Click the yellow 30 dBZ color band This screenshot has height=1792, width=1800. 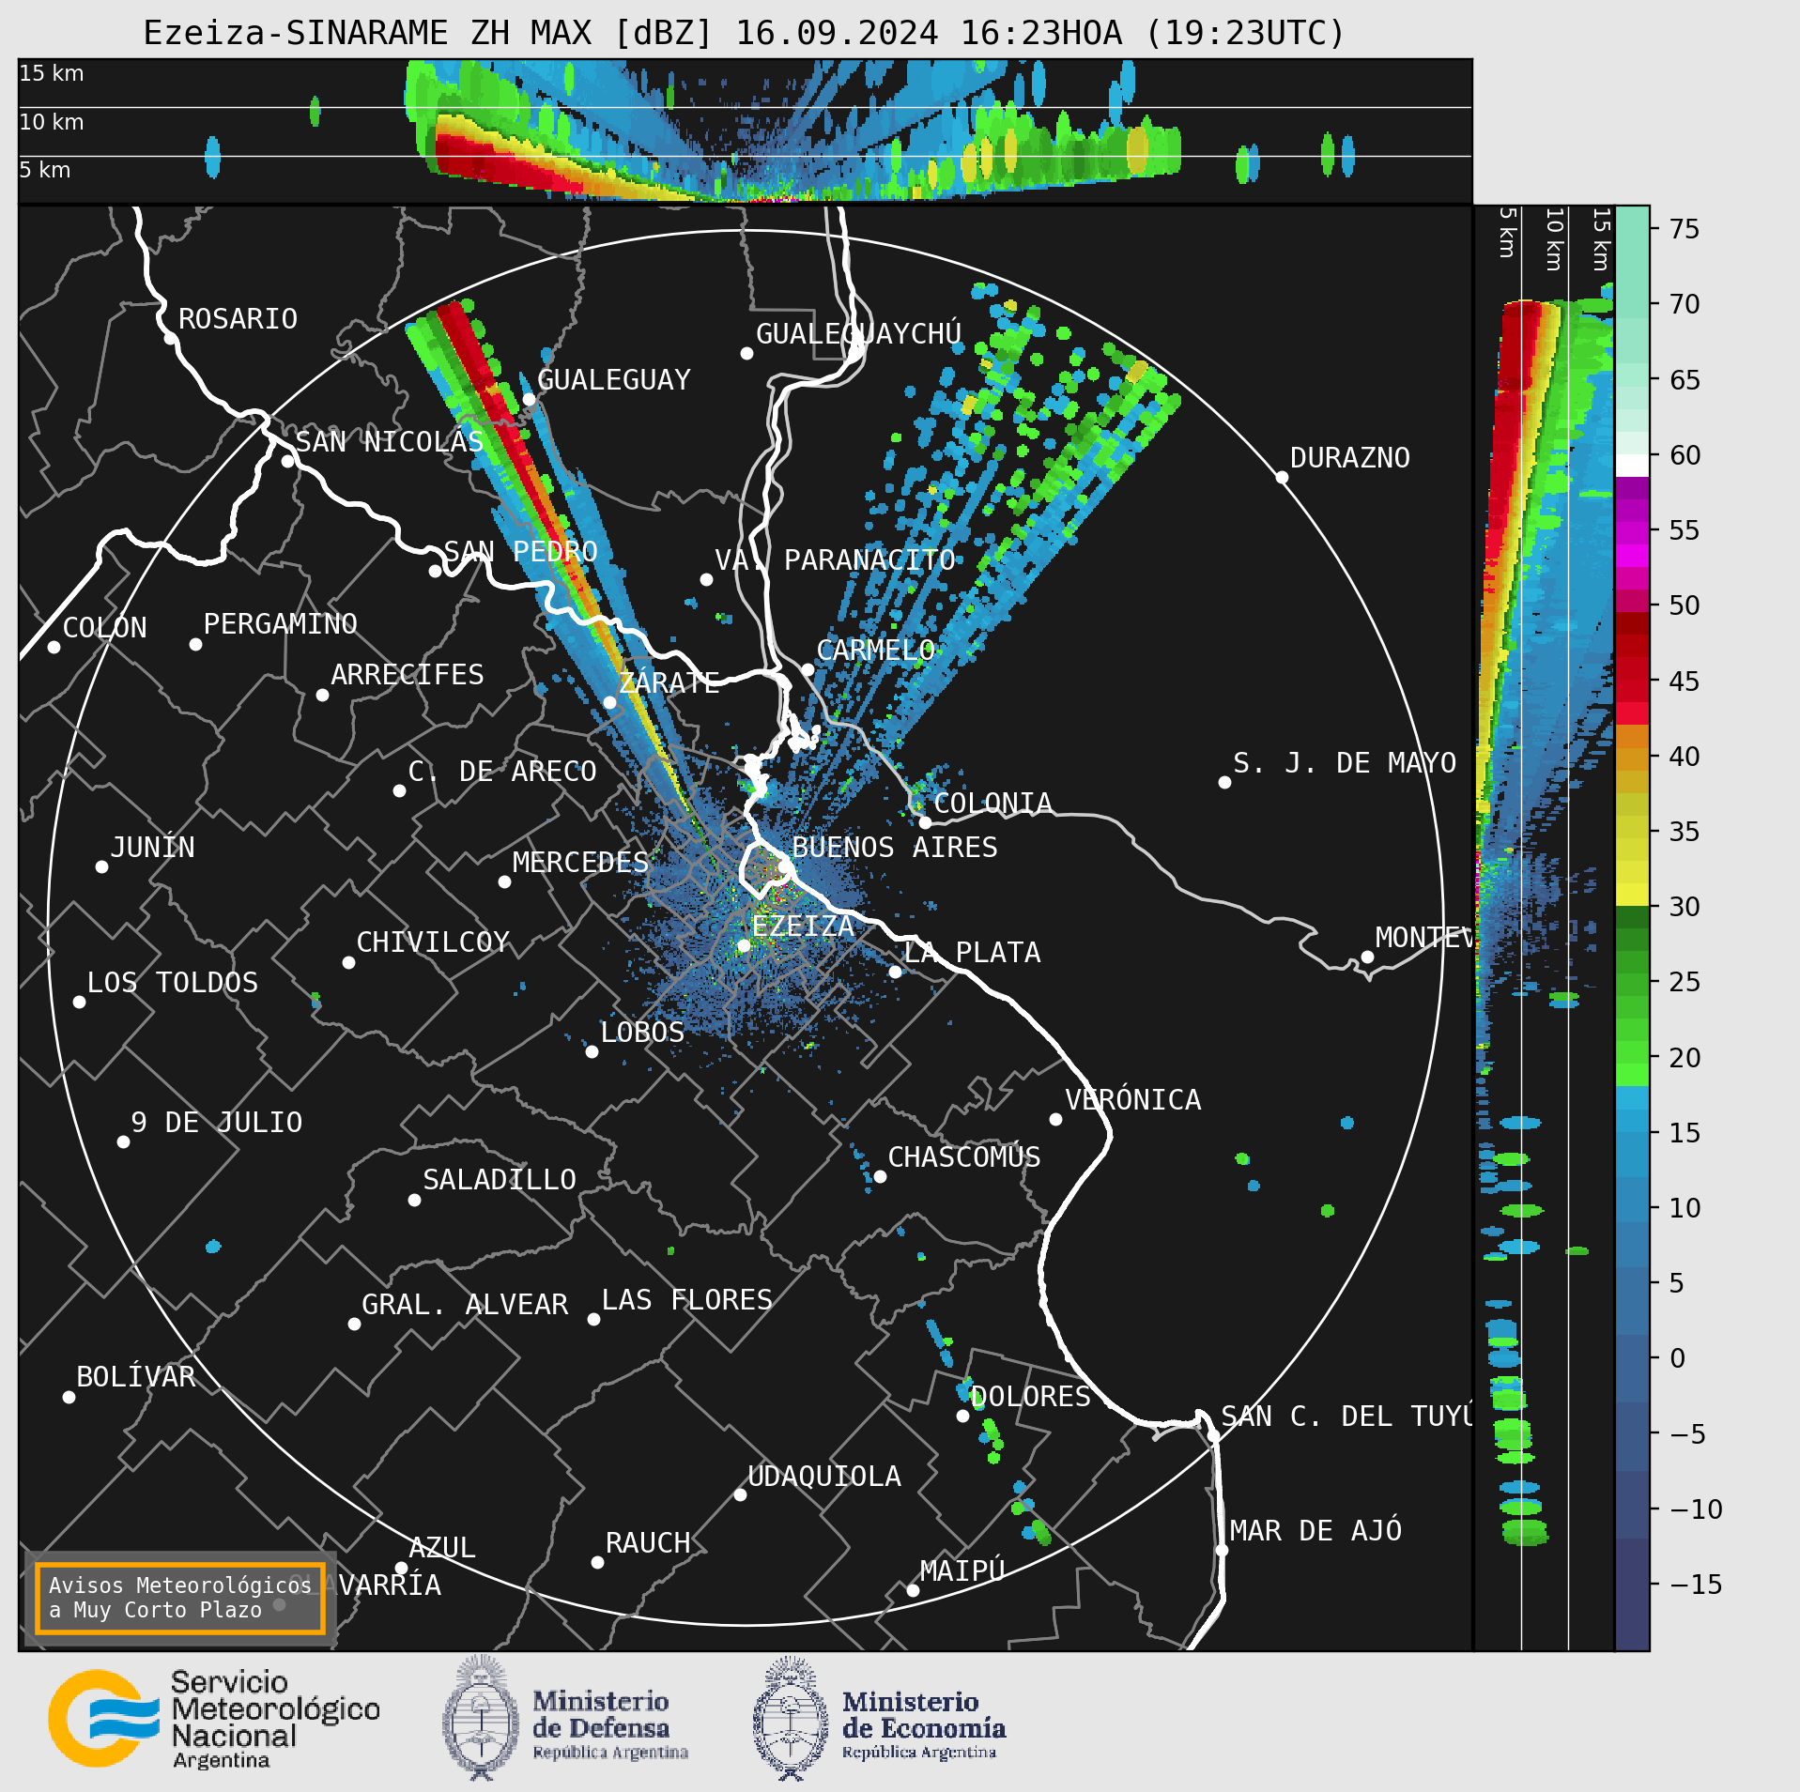[x=1632, y=894]
